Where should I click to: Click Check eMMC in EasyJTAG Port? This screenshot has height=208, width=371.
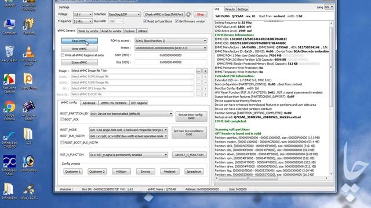point(164,14)
